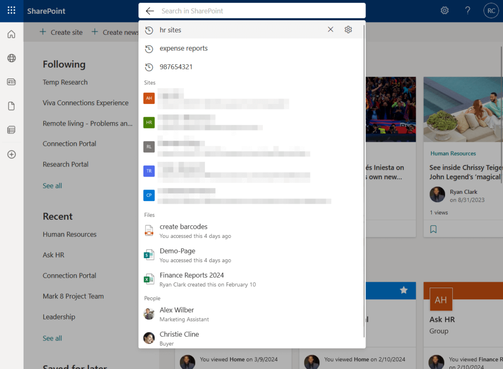The image size is (503, 369).
Task: Remove the 'hr sites' search history entry
Action: click(x=331, y=29)
